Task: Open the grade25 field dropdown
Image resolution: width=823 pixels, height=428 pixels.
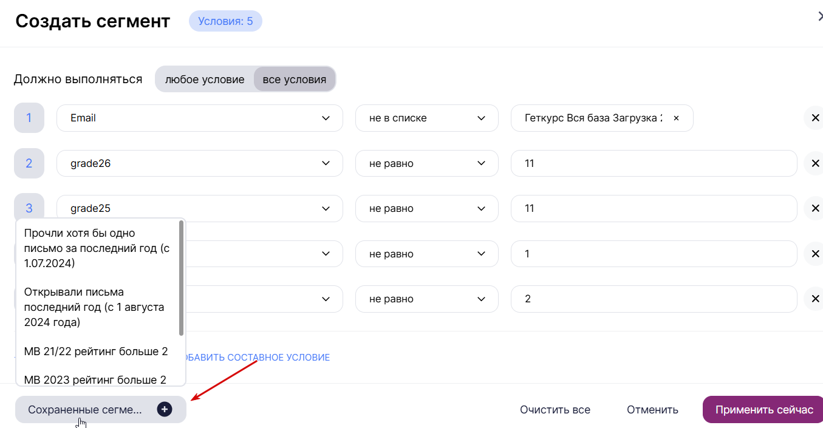Action: click(200, 208)
